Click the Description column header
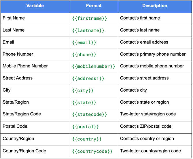The height and width of the screenshot is (159, 193). coord(155,6)
